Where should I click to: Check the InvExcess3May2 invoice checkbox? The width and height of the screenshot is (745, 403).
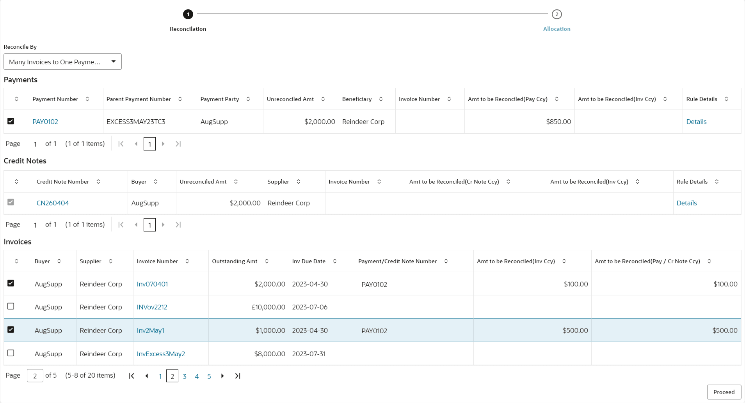coord(11,353)
